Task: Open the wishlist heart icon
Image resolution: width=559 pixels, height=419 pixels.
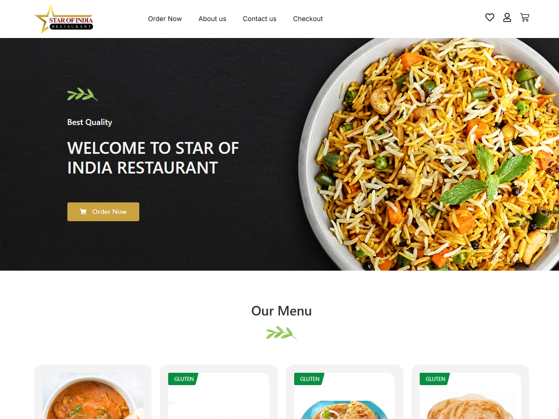Action: pos(490,17)
